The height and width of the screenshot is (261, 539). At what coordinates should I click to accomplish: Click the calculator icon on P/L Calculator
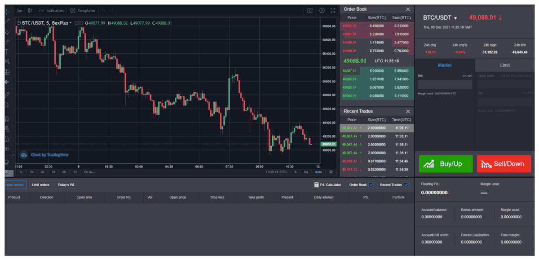tap(316, 184)
